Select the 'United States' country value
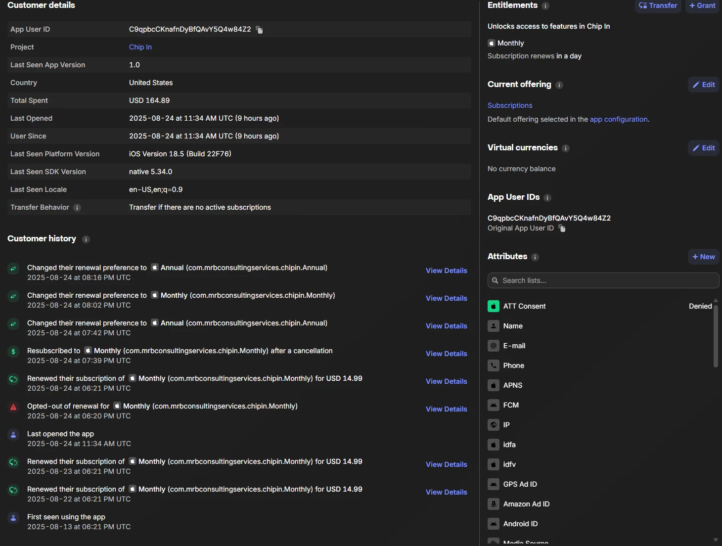 [151, 83]
